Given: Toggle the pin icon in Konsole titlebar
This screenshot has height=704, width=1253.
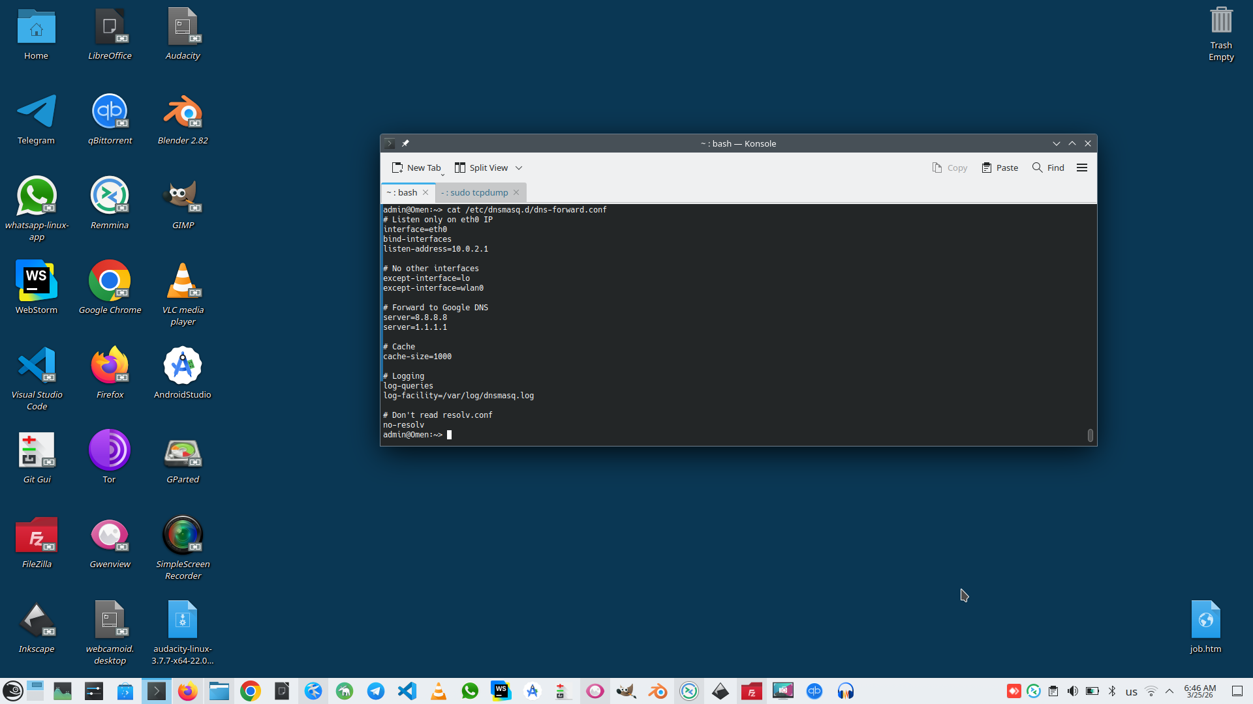Looking at the screenshot, I should [405, 143].
